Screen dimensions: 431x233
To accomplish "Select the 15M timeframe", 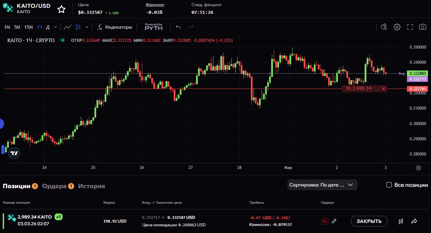I will 28,27.
